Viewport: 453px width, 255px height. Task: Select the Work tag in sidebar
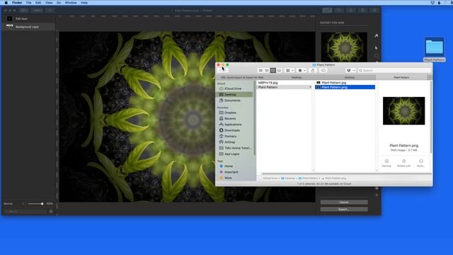[x=228, y=178]
